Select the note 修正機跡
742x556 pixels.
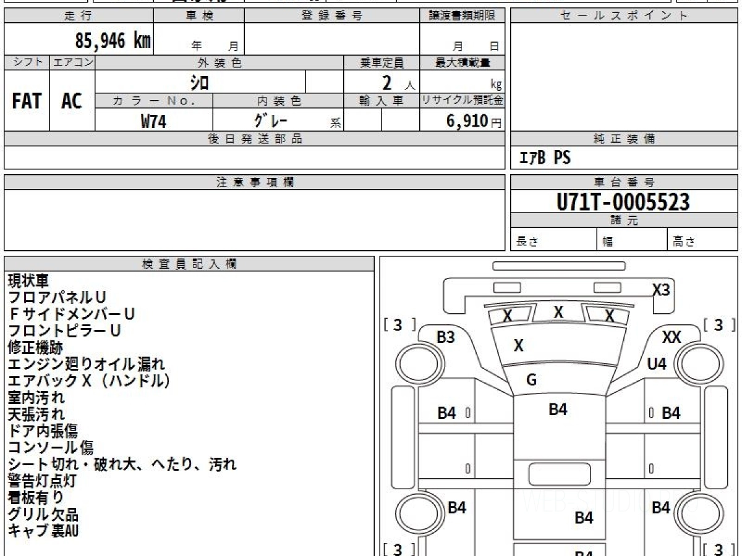click(x=35, y=348)
